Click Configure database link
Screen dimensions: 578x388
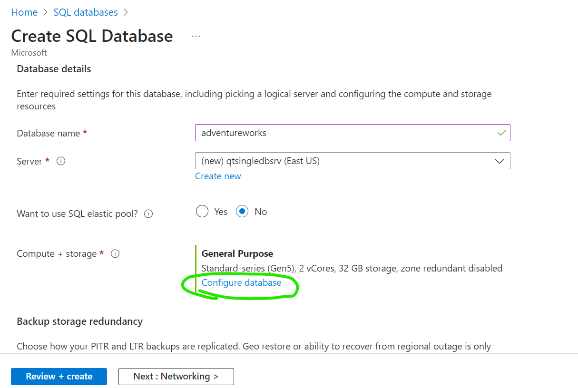click(241, 283)
